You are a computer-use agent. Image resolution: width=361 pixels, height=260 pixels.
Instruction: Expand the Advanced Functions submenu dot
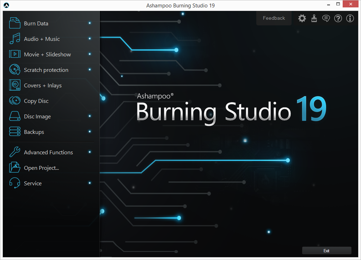(90, 152)
